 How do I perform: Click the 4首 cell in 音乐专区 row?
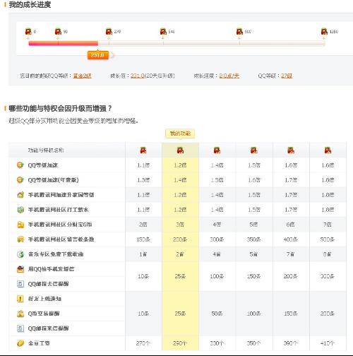(217, 254)
